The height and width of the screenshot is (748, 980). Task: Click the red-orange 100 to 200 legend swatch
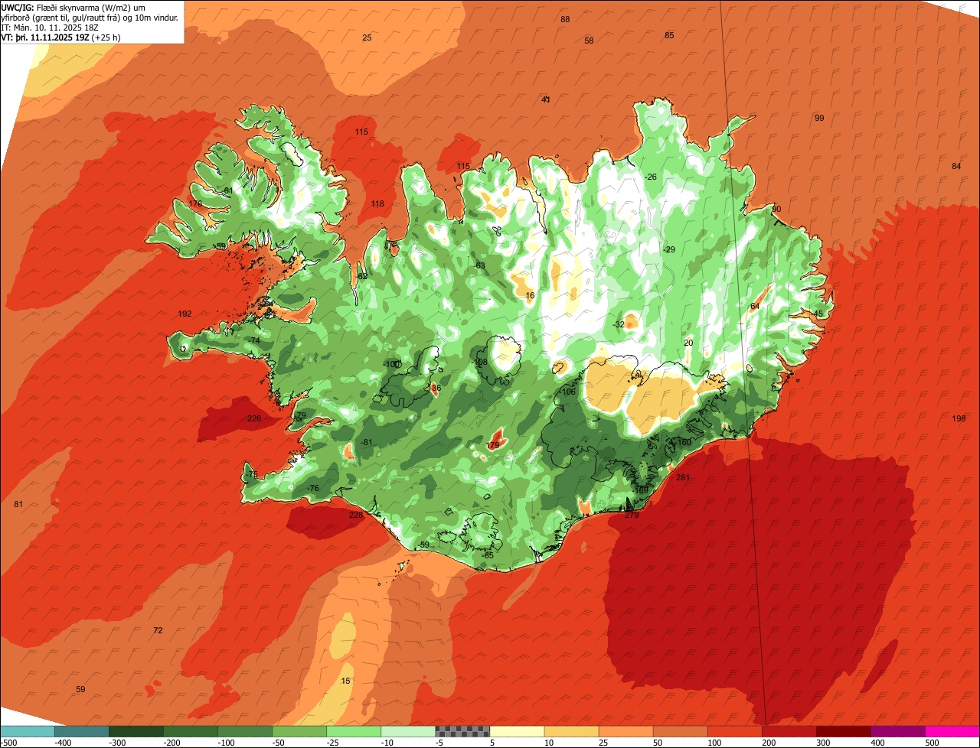coord(734,731)
